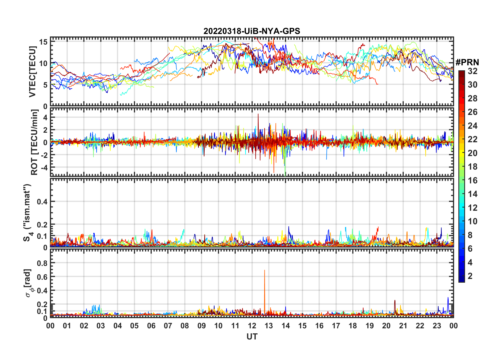
Task: Click colorbar tick label 10
Action: (472, 221)
